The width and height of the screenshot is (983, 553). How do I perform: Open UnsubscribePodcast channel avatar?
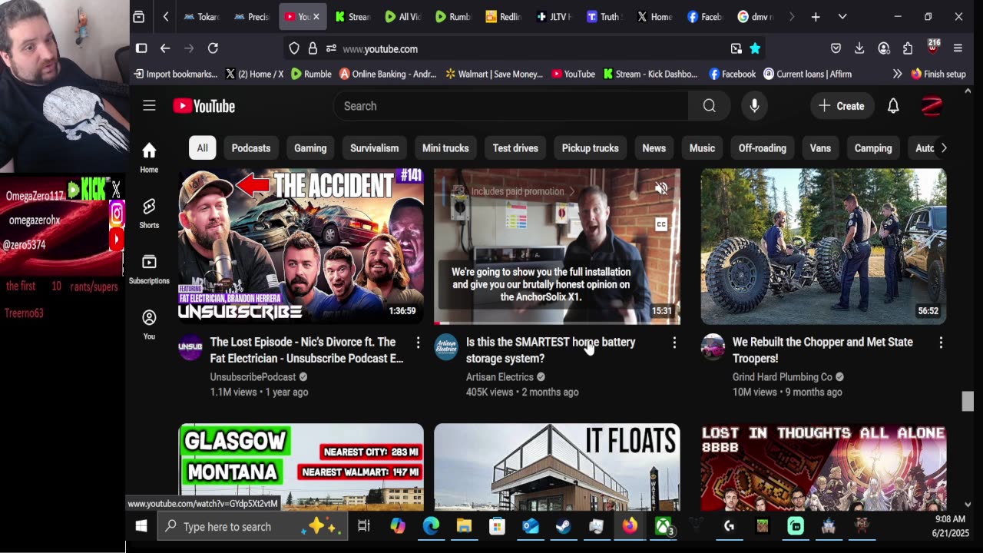pyautogui.click(x=190, y=347)
